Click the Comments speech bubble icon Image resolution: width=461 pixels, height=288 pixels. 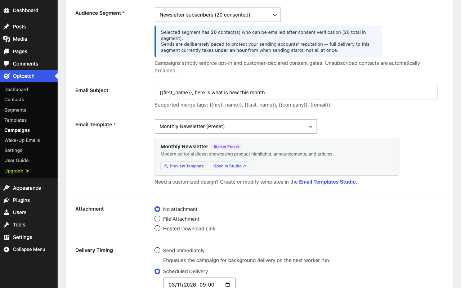[6, 64]
